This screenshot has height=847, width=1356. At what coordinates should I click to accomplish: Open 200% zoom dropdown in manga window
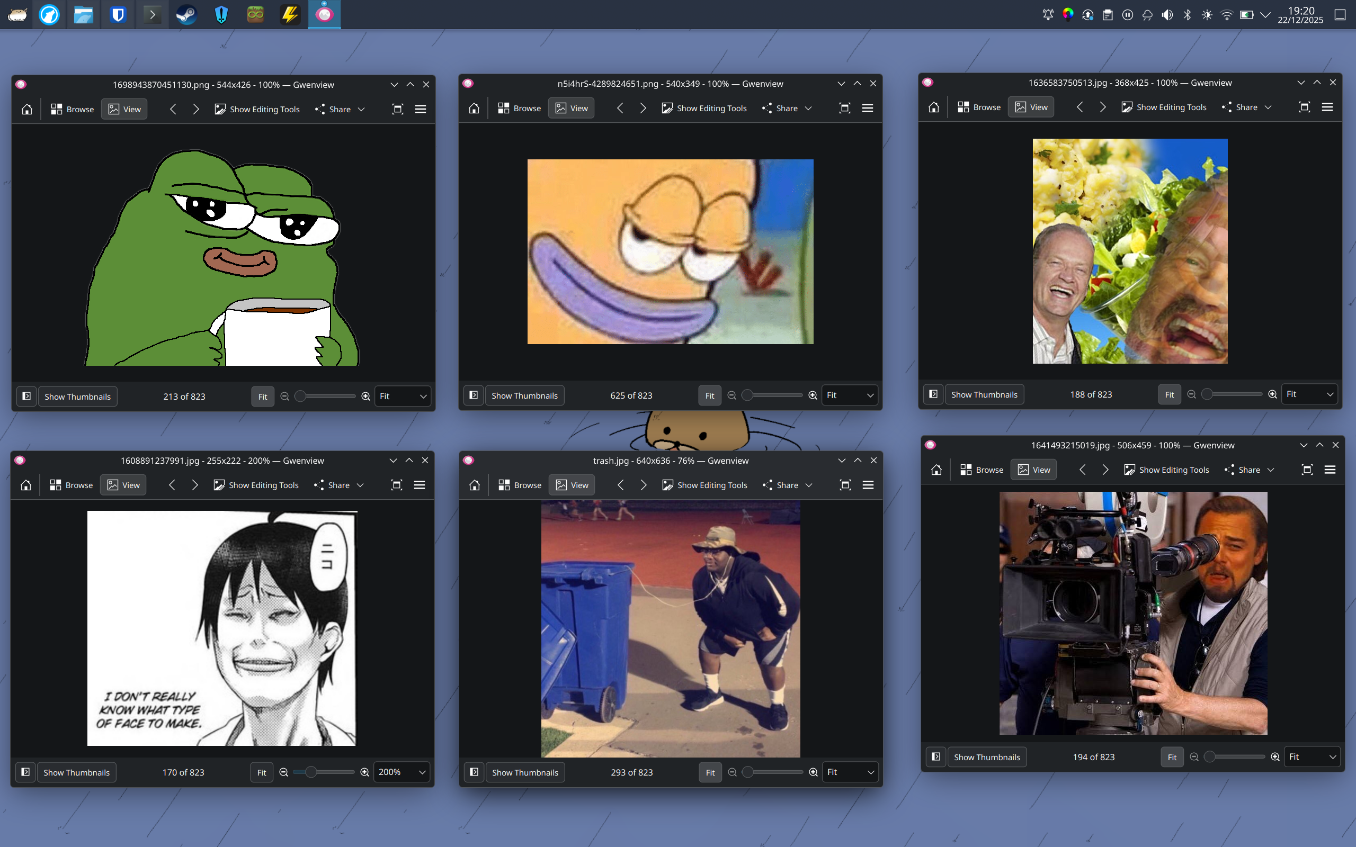tap(401, 772)
